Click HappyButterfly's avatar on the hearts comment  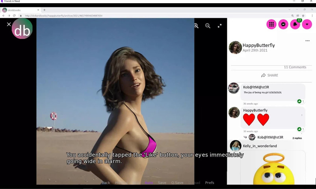click(x=234, y=113)
